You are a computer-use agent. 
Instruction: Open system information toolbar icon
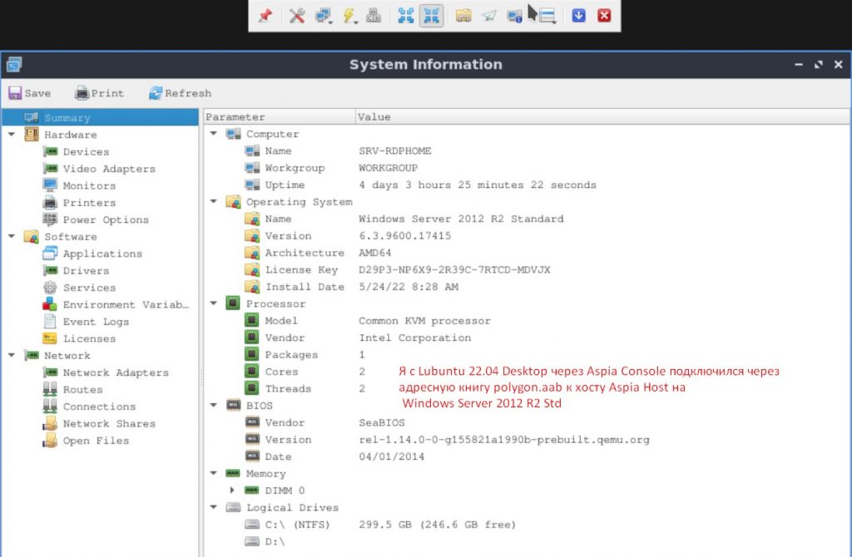point(514,16)
